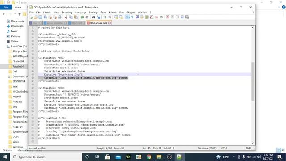Click the Copy toolbar icon

point(71,17)
